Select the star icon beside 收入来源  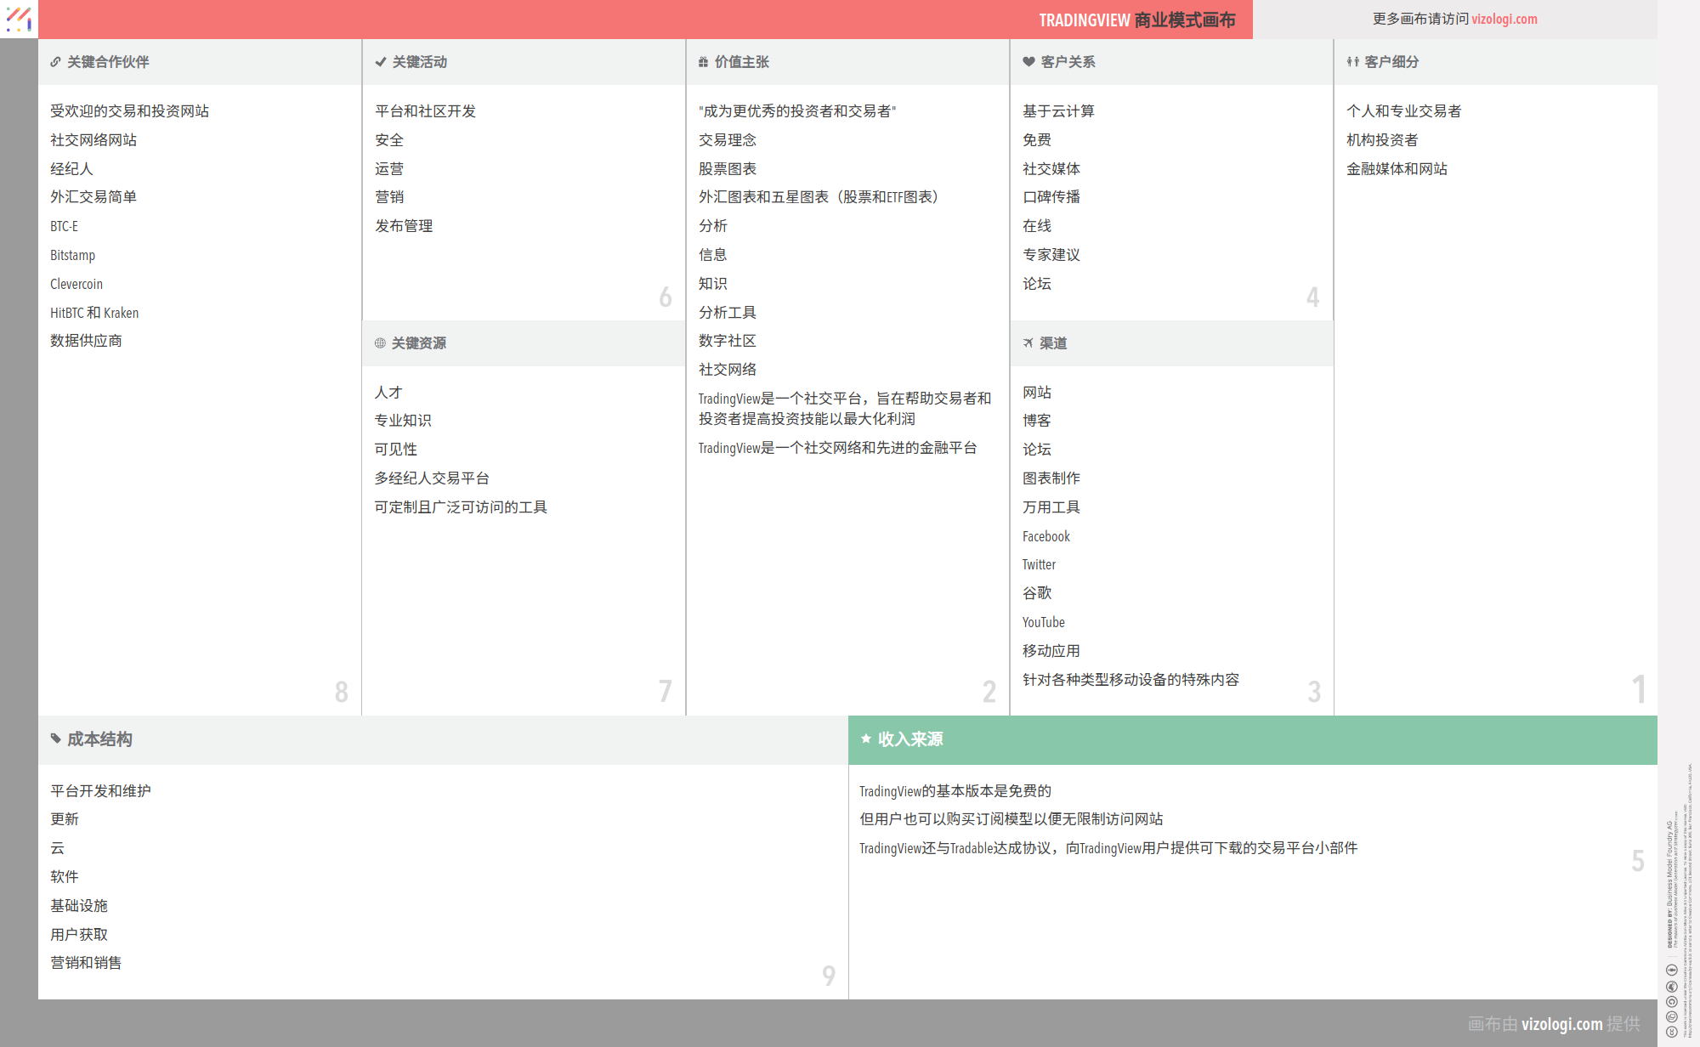865,739
